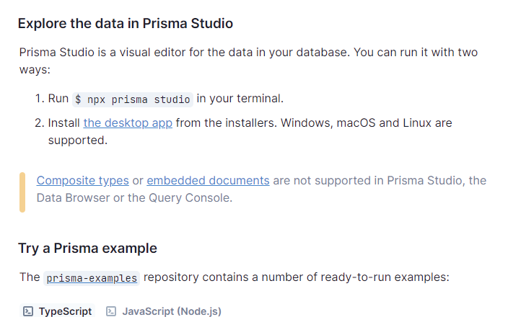526x317 pixels.
Task: Select the TypeScript tab label
Action: point(65,311)
